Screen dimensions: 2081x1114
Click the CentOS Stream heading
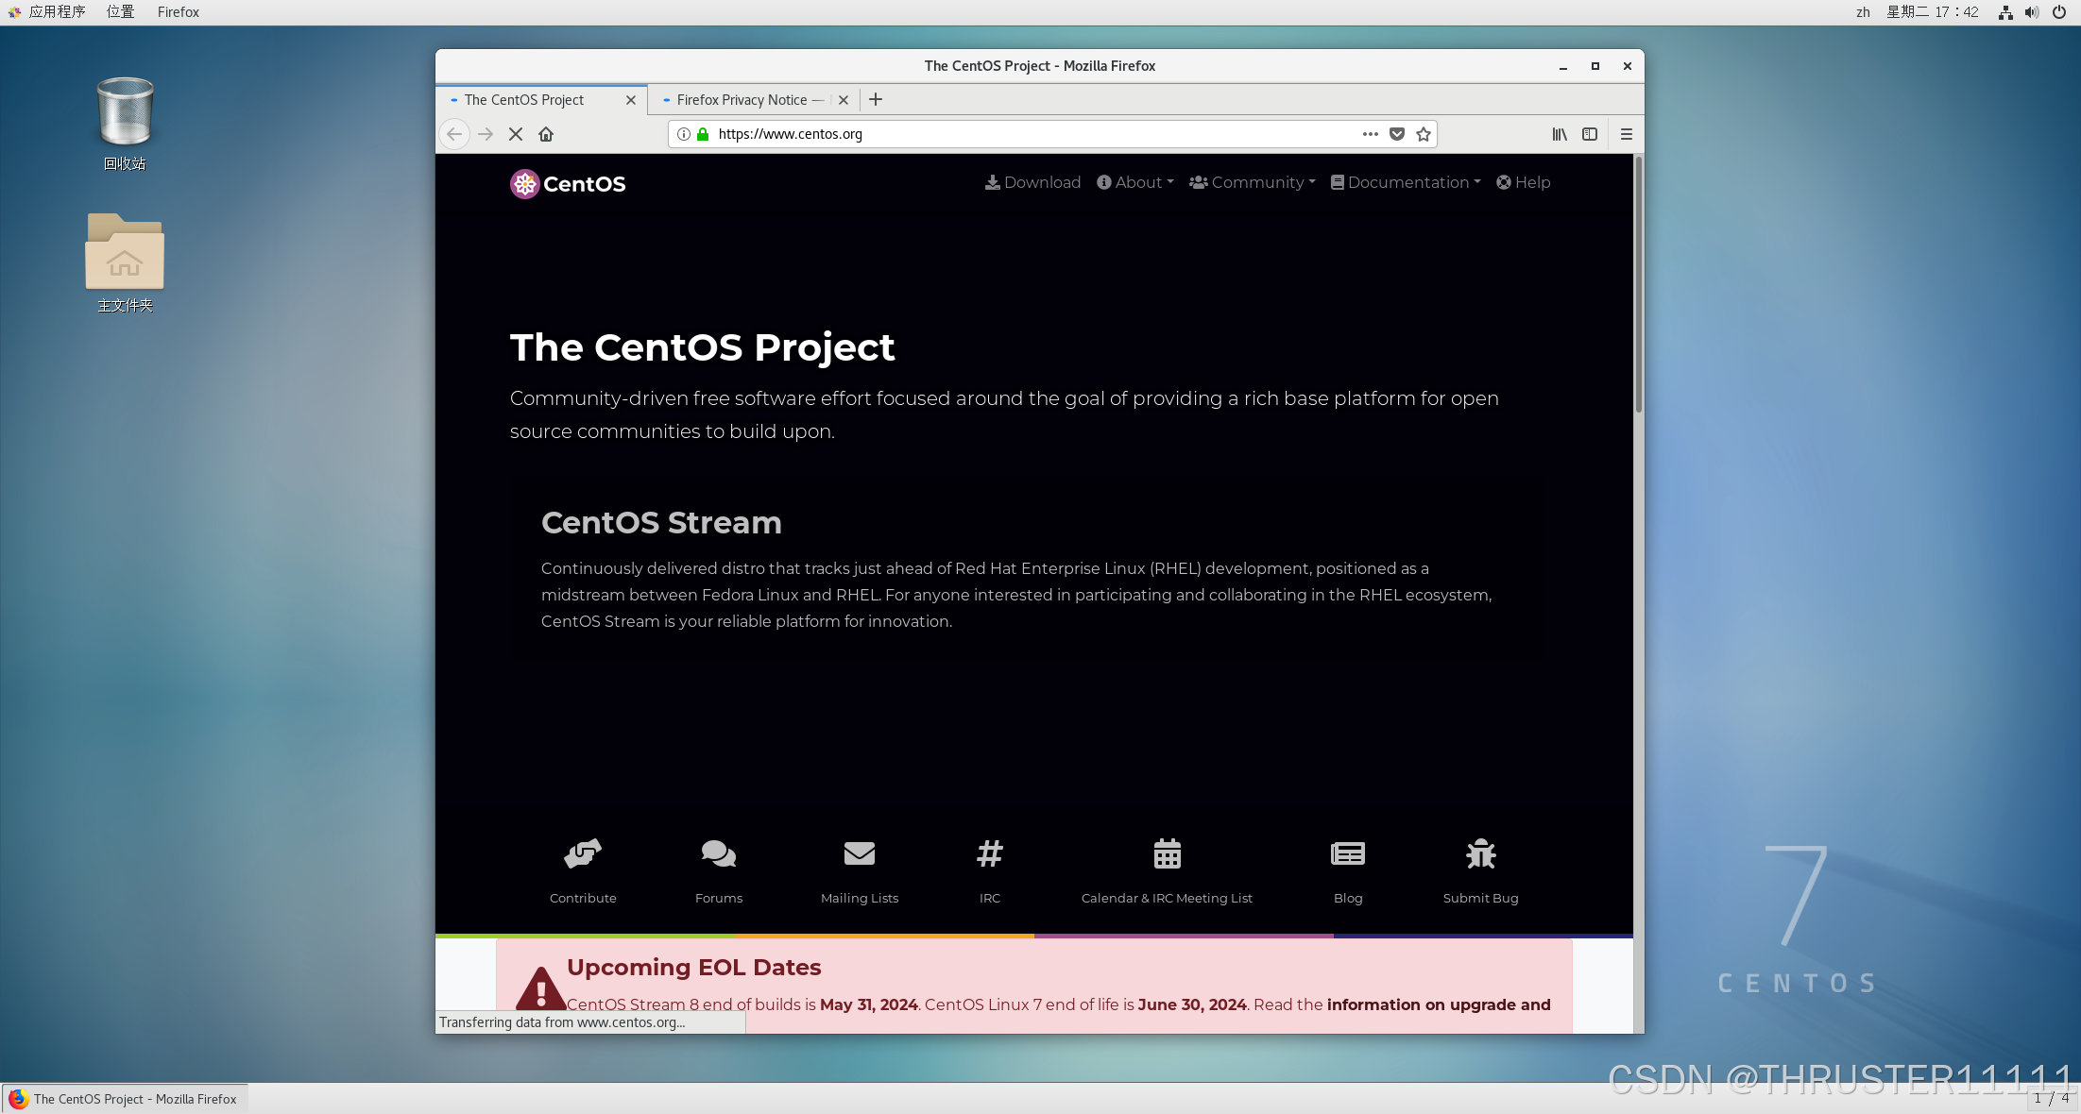point(661,523)
